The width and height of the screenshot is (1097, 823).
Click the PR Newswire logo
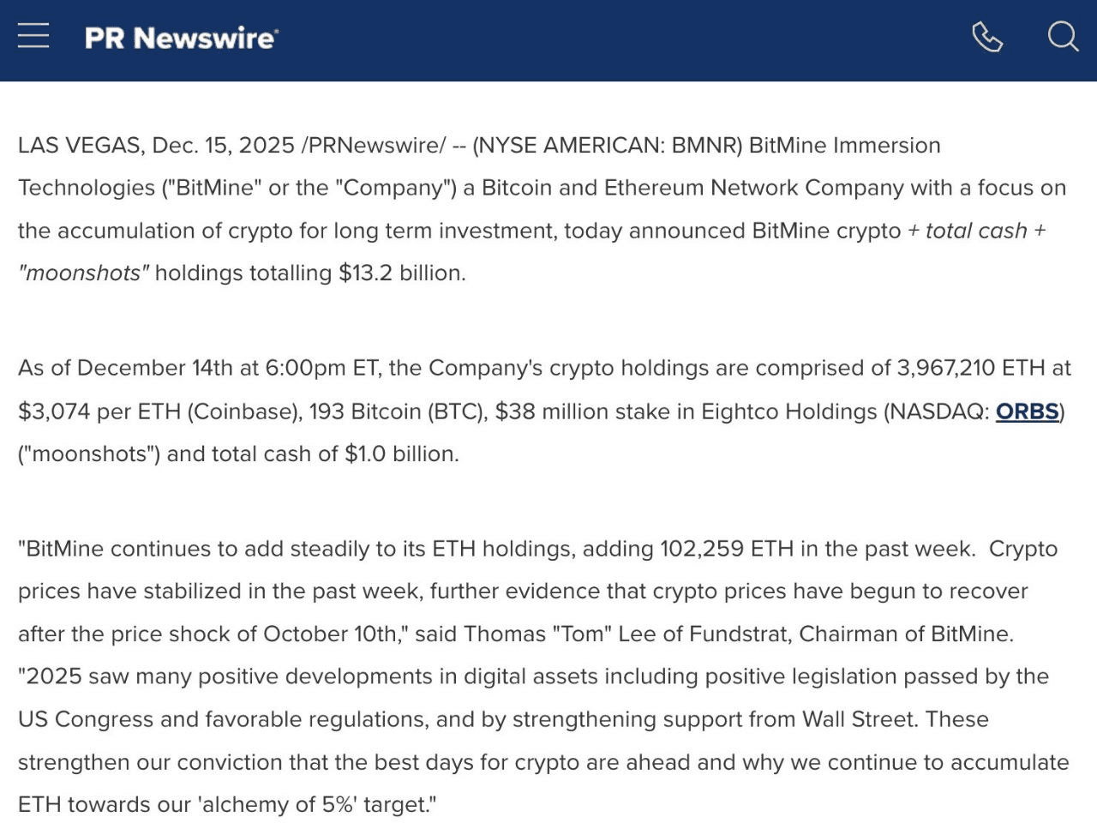pos(181,38)
